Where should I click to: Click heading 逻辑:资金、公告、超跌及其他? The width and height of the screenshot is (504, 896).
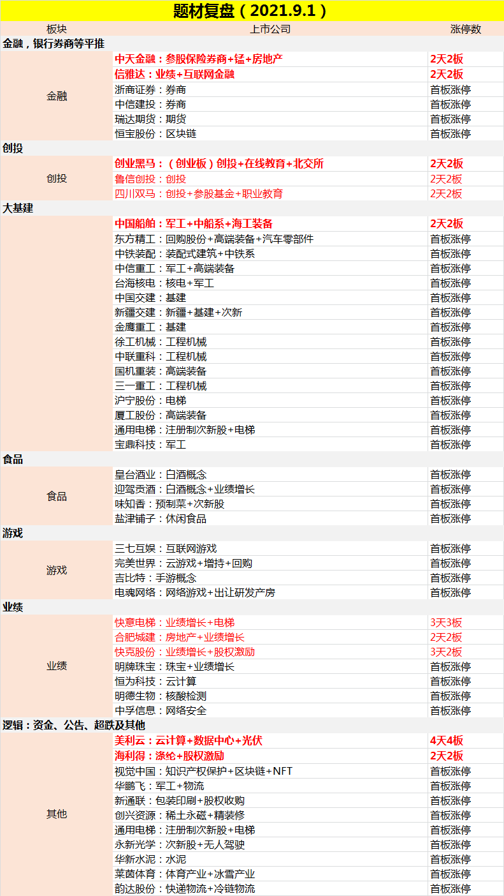(x=74, y=725)
